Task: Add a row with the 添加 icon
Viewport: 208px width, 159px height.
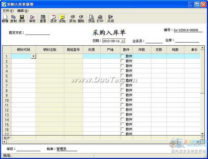Action: pos(72,19)
